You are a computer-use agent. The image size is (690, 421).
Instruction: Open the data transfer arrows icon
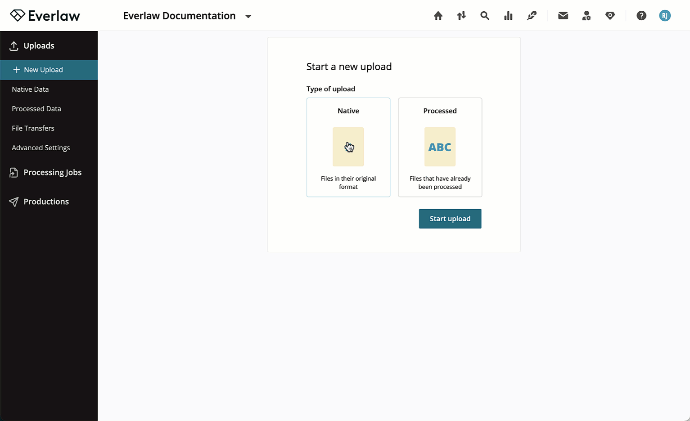(461, 16)
